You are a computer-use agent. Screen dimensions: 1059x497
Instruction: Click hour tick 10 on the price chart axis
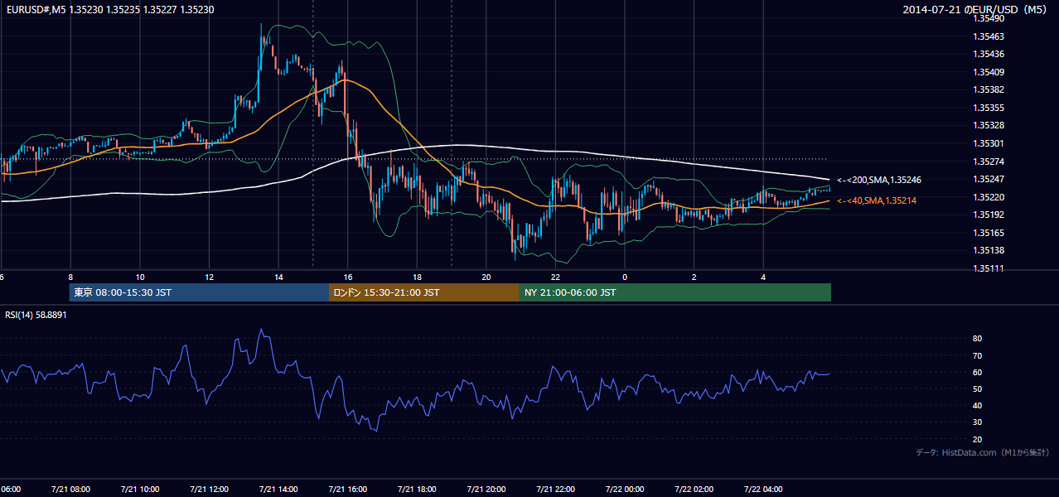pyautogui.click(x=140, y=277)
